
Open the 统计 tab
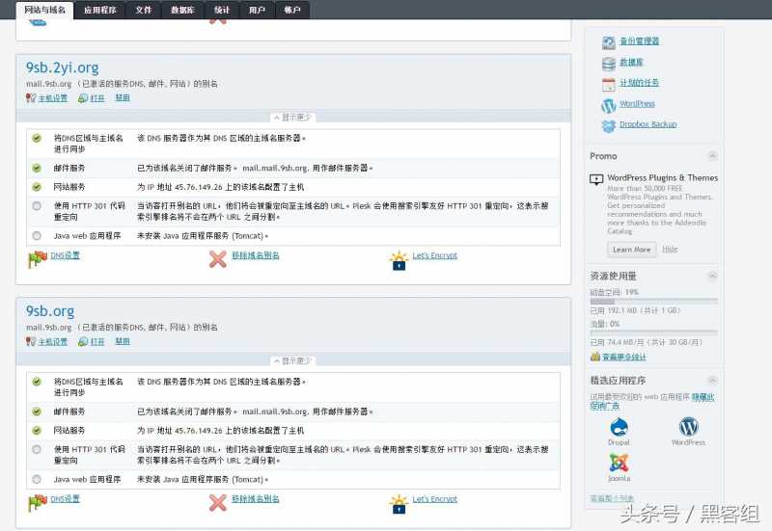coord(222,10)
